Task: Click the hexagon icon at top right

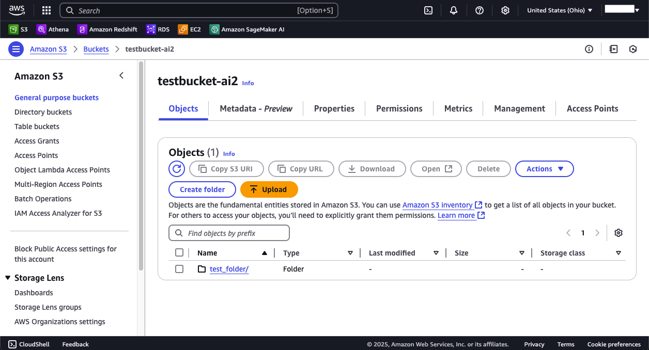Action: pos(633,49)
